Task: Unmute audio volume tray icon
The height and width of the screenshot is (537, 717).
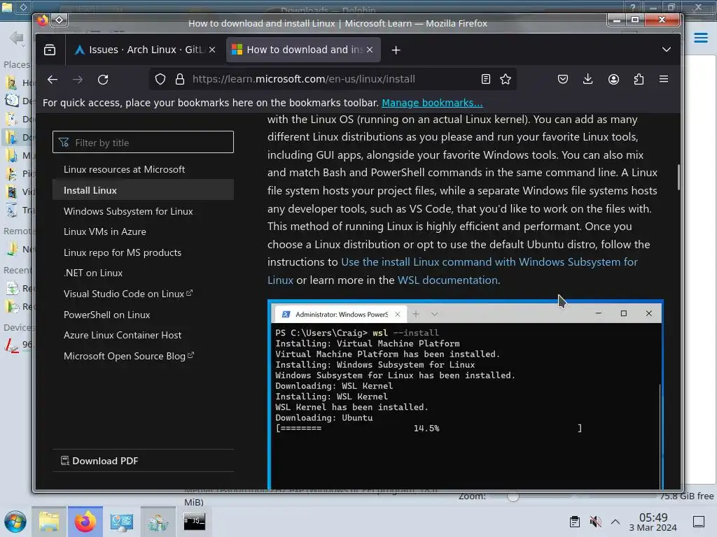Action: 595,522
